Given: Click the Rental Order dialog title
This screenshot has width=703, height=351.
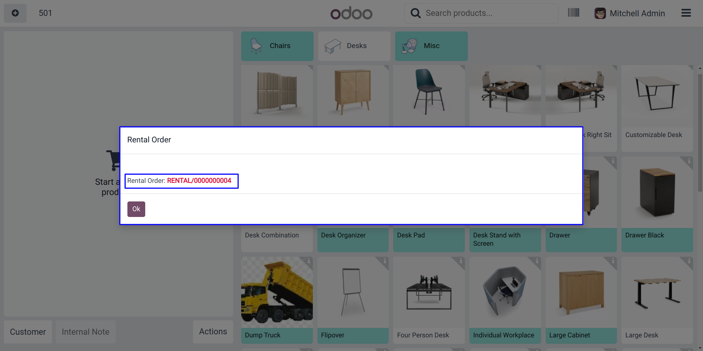Looking at the screenshot, I should pyautogui.click(x=149, y=140).
